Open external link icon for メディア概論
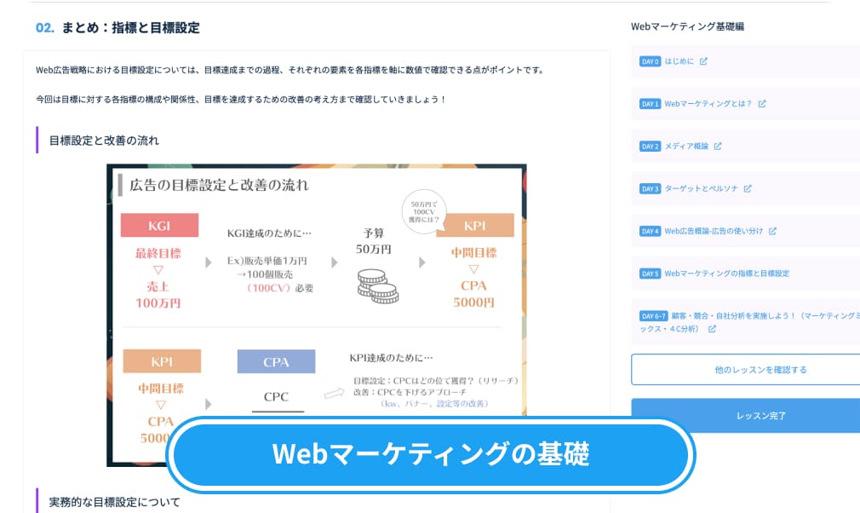 (x=718, y=146)
